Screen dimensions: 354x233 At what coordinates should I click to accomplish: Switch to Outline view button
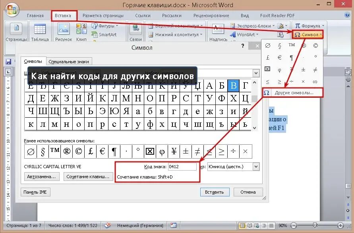click(264, 225)
